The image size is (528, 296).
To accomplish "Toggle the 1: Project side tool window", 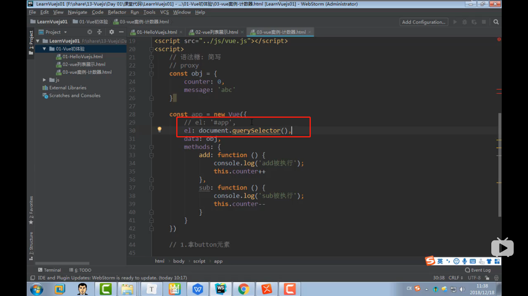I will point(31,43).
